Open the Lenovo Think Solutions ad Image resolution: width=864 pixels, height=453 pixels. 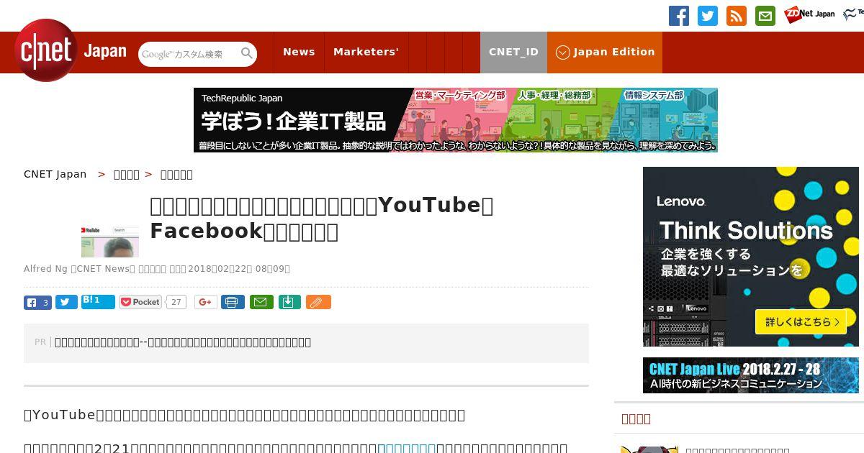[751, 257]
